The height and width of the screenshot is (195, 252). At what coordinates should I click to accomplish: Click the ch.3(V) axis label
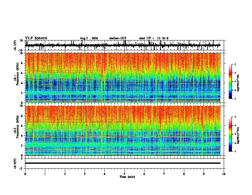pyautogui.click(x=15, y=163)
